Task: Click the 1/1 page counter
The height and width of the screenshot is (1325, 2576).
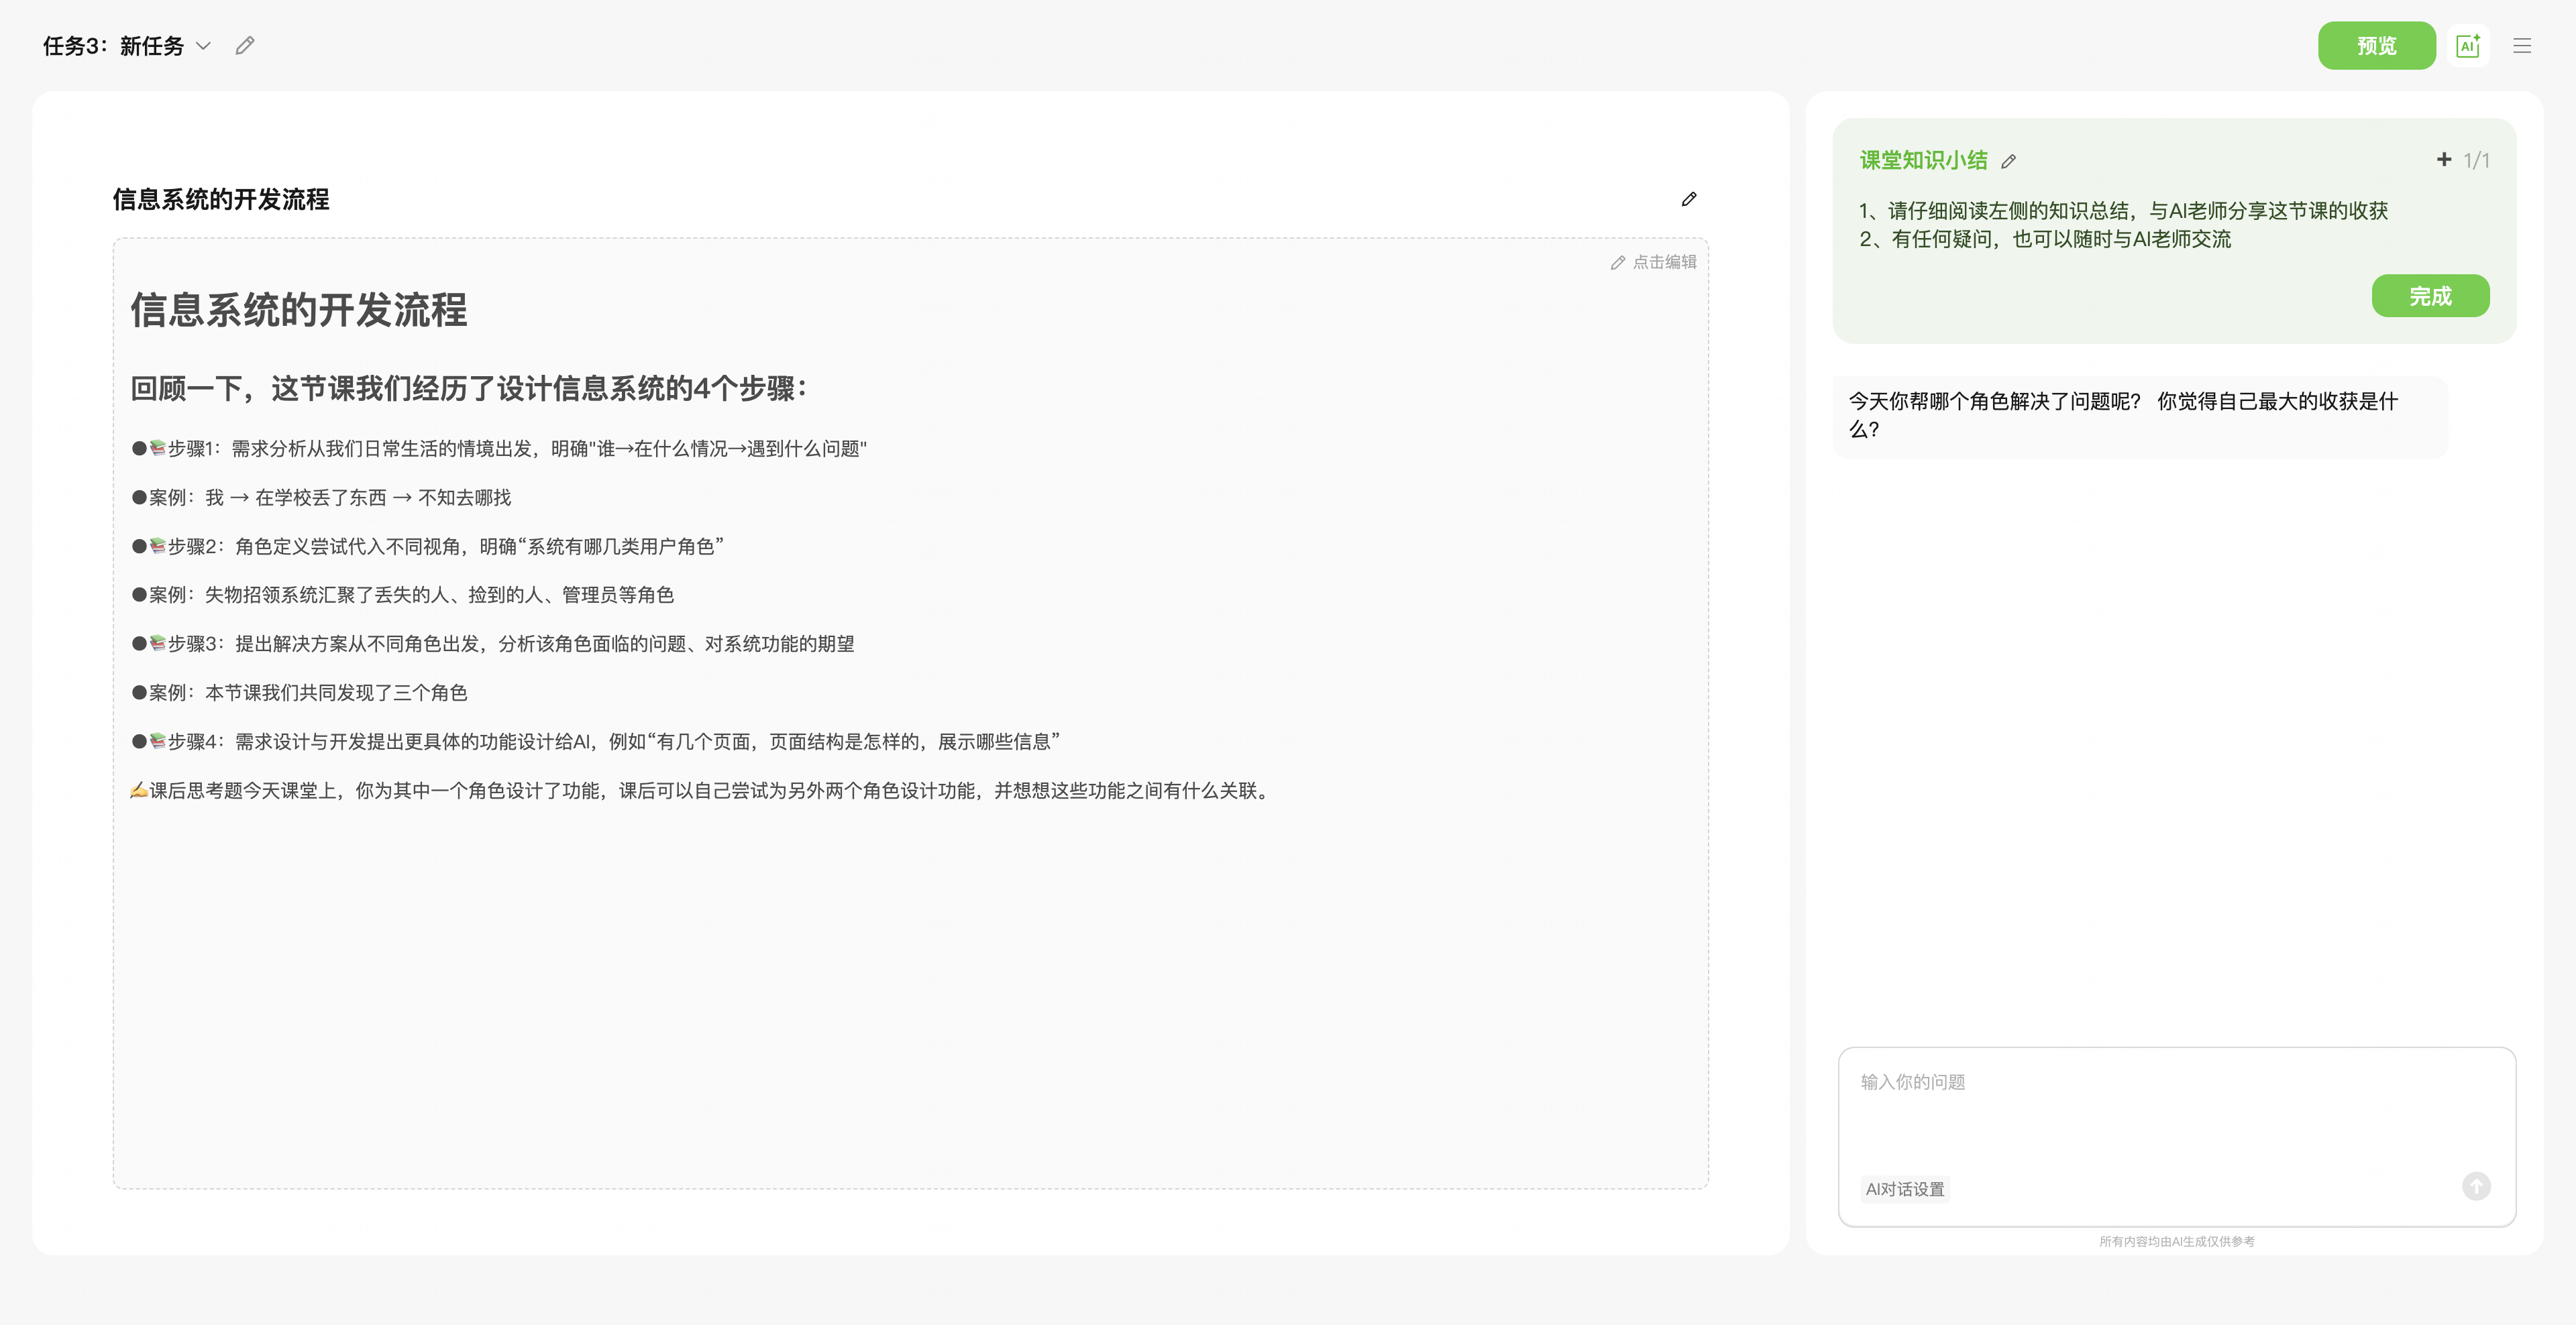Action: coord(2476,161)
